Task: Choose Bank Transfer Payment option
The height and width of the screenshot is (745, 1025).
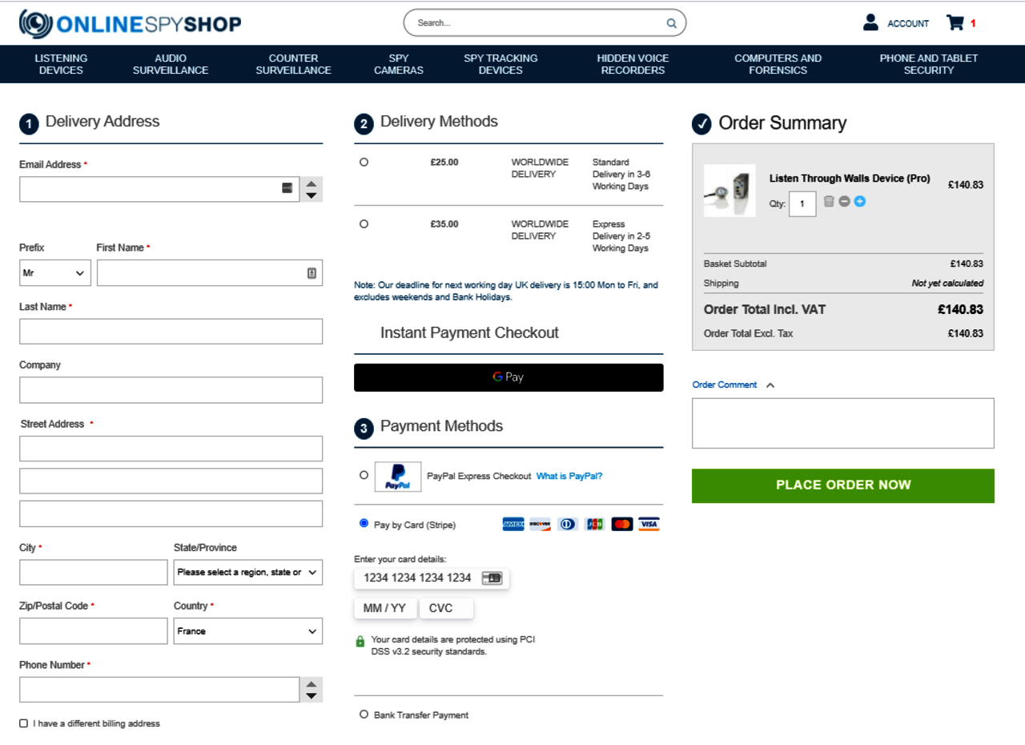Action: [x=364, y=715]
